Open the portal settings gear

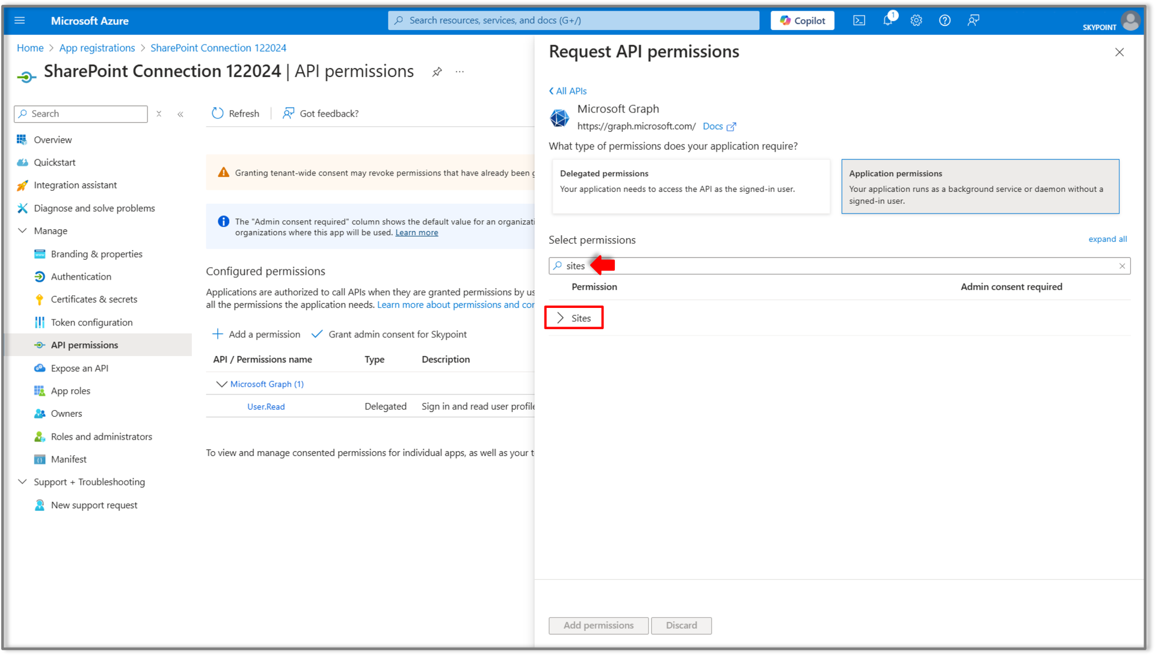pos(916,20)
